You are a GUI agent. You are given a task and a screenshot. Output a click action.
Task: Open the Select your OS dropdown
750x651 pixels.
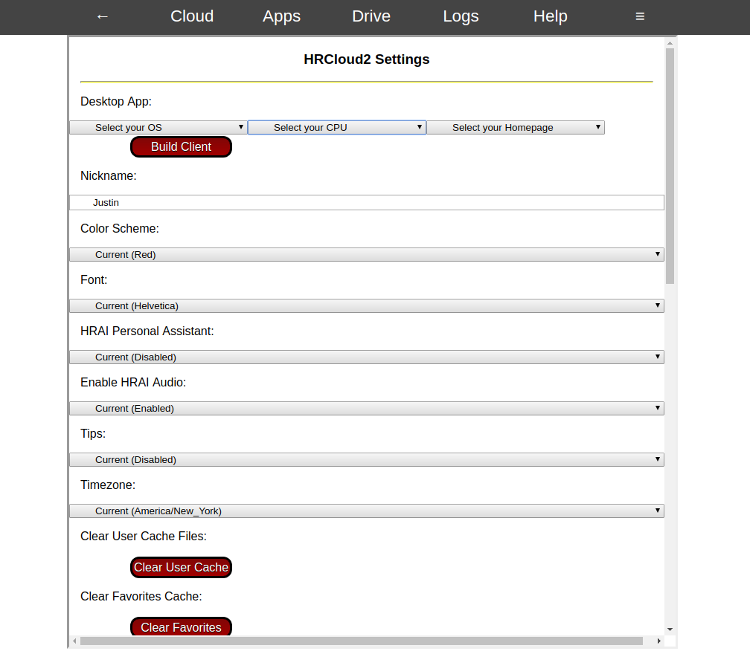click(158, 127)
